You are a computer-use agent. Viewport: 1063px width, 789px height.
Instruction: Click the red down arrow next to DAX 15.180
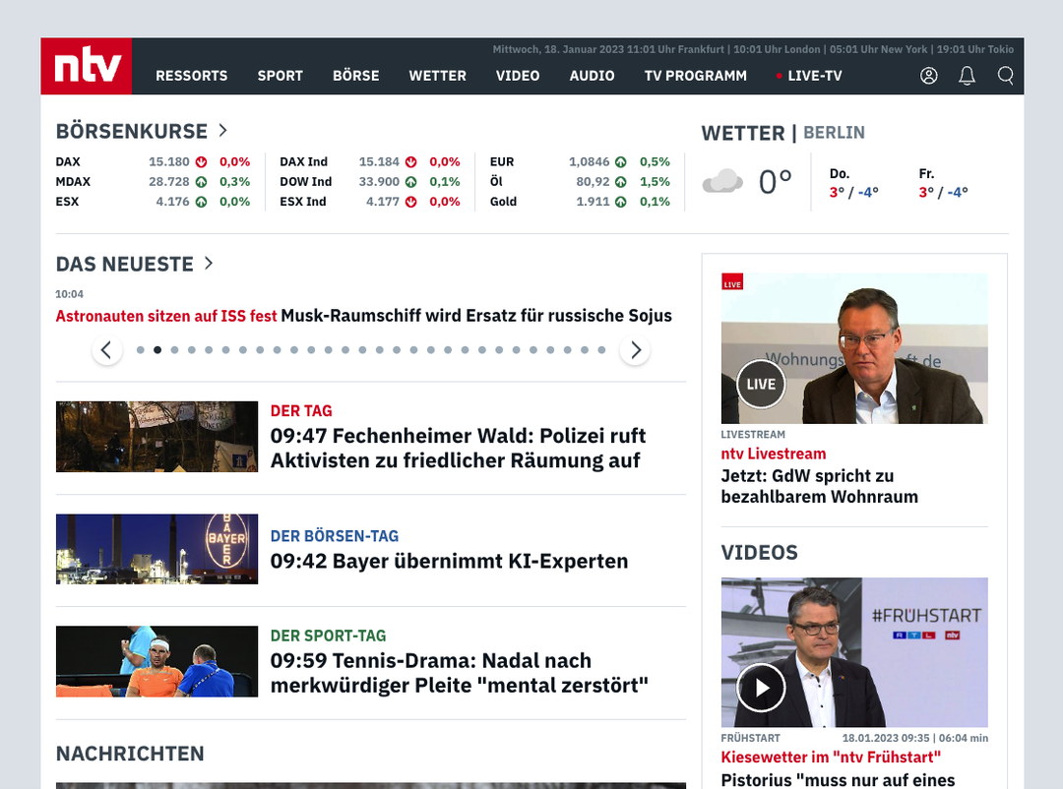pos(202,162)
